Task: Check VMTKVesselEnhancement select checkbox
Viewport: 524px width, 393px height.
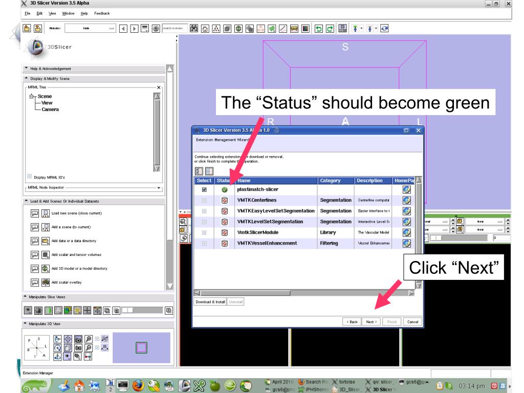Action: pos(204,243)
